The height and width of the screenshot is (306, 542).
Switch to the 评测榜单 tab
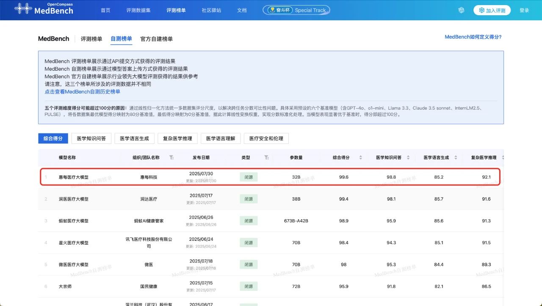(x=91, y=39)
